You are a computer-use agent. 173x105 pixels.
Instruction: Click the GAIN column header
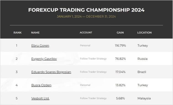click(120, 33)
